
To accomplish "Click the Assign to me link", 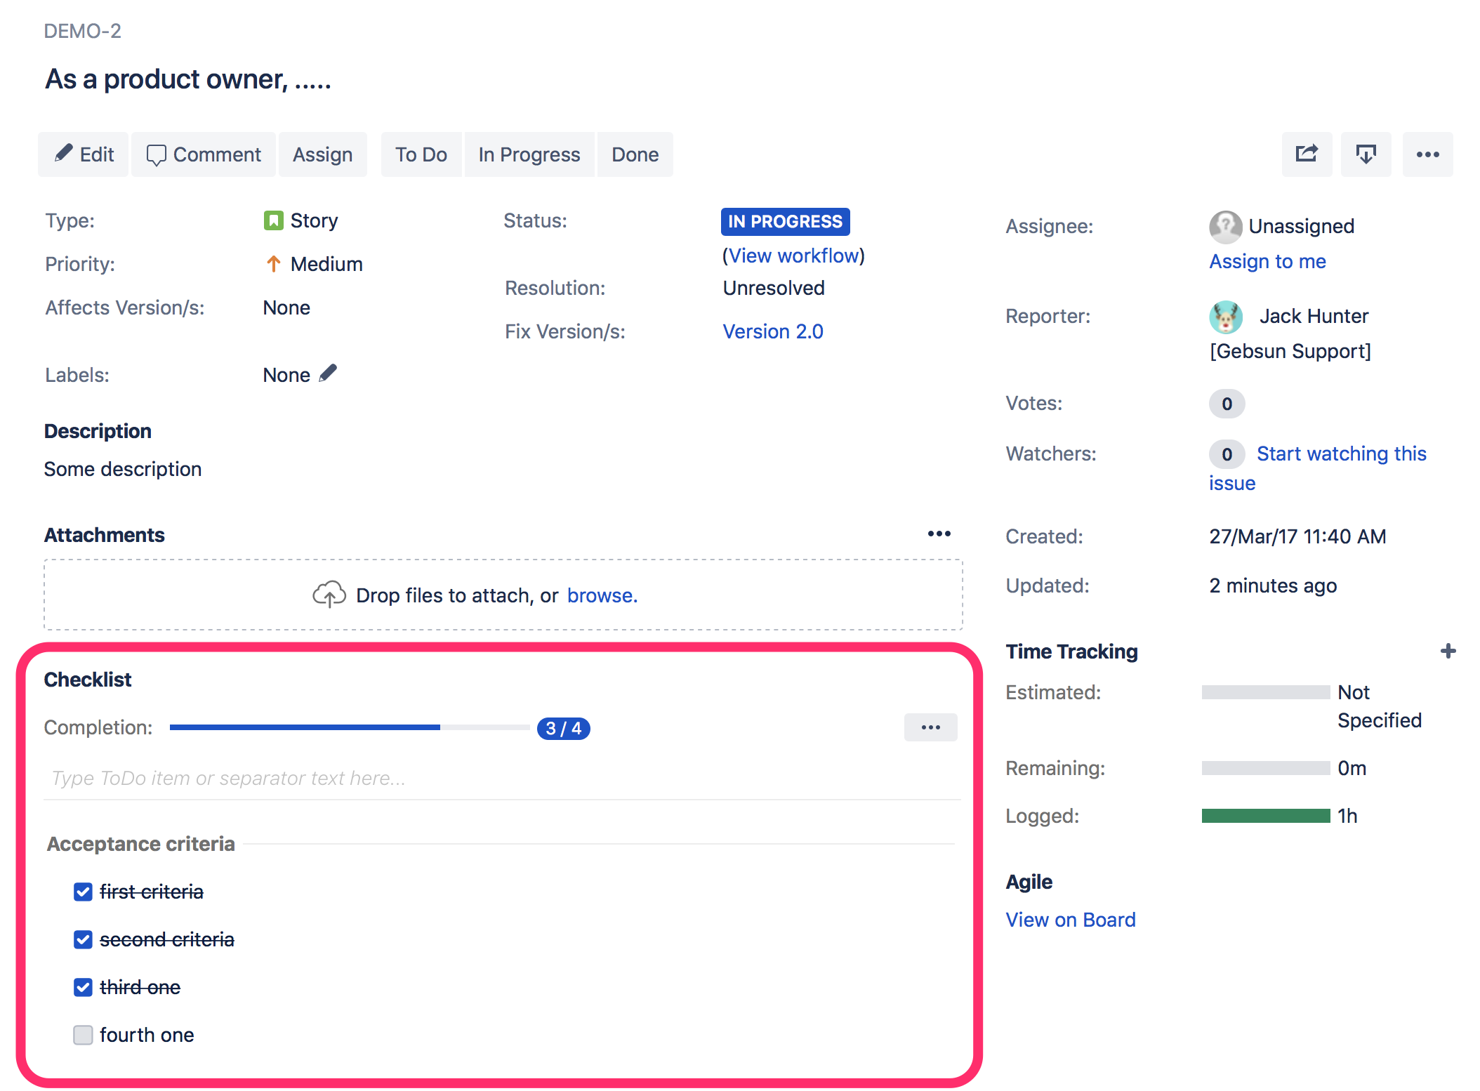I will click(1267, 260).
